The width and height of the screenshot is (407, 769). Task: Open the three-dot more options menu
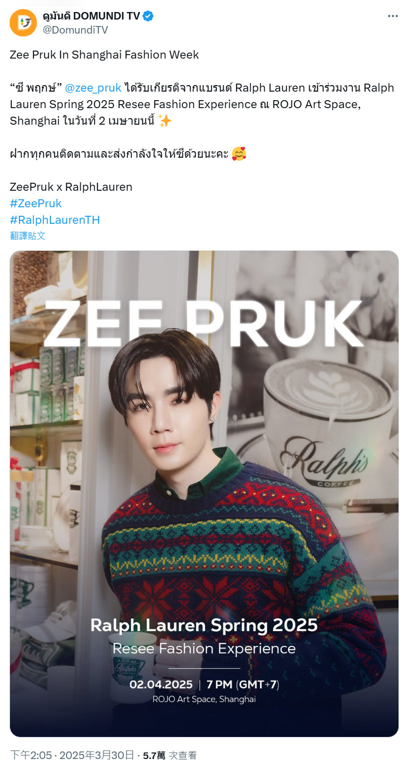coord(393,16)
